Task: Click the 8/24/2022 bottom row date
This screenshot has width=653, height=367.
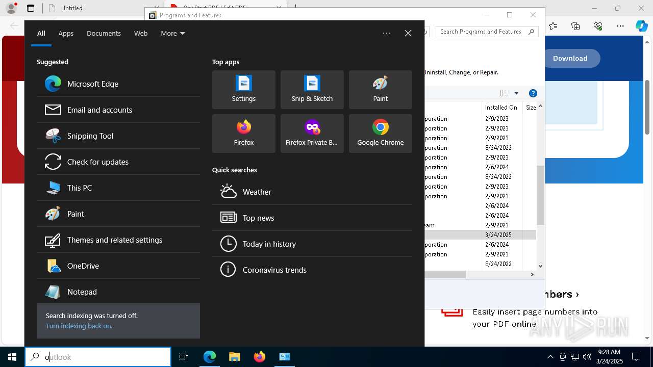Action: (x=498, y=264)
